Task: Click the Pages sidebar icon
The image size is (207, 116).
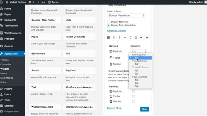Action: (1, 14)
